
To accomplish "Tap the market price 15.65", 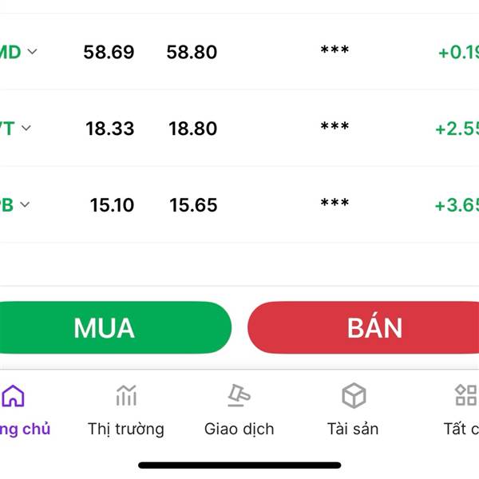I will tap(193, 204).
